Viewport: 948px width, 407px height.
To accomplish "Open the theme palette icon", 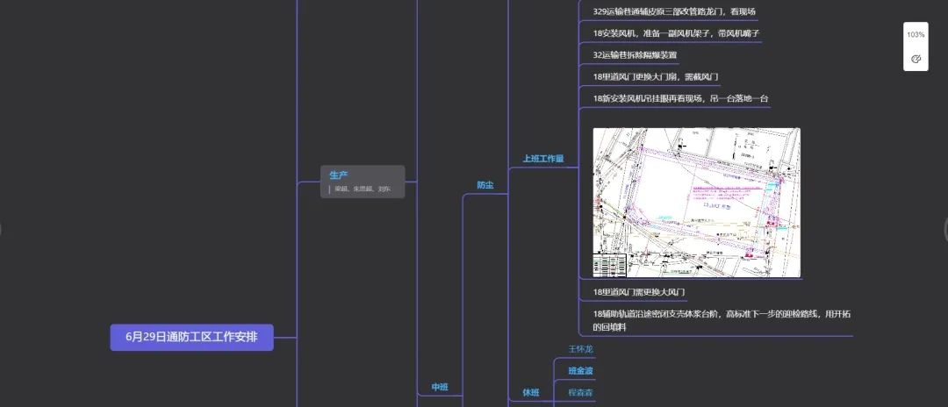I will (916, 59).
